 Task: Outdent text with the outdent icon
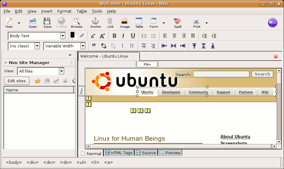pos(214,36)
